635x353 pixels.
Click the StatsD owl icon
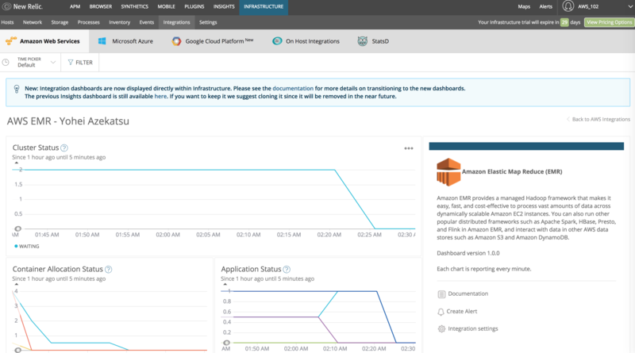pyautogui.click(x=363, y=41)
